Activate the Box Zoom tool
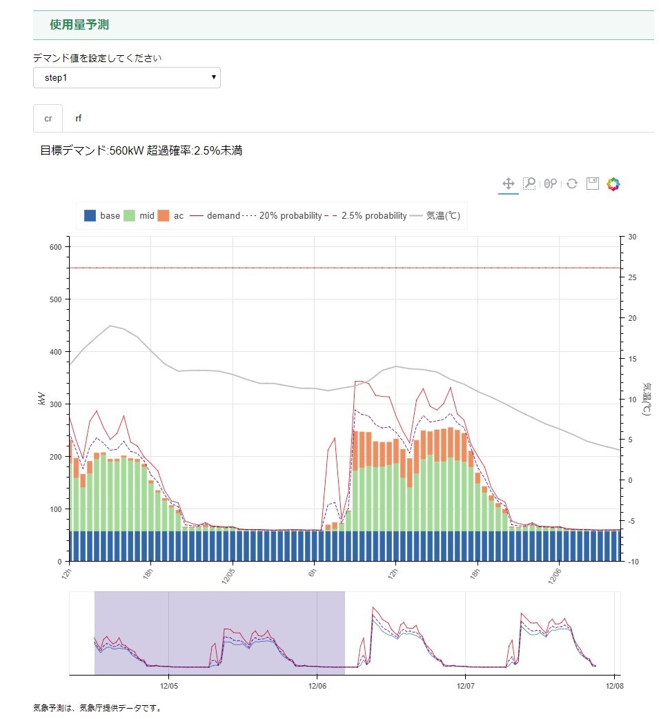The height and width of the screenshot is (719, 670). tap(529, 184)
